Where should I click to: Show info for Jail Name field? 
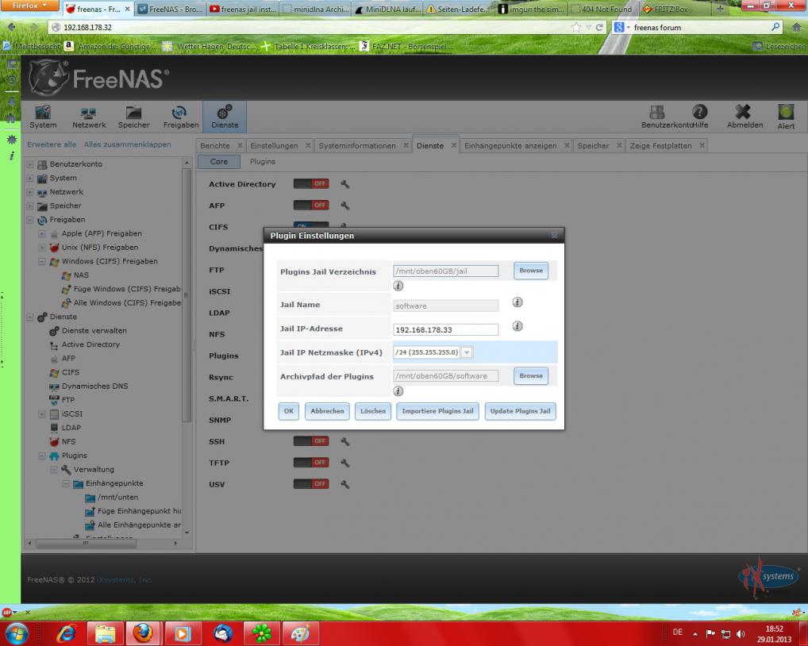518,302
